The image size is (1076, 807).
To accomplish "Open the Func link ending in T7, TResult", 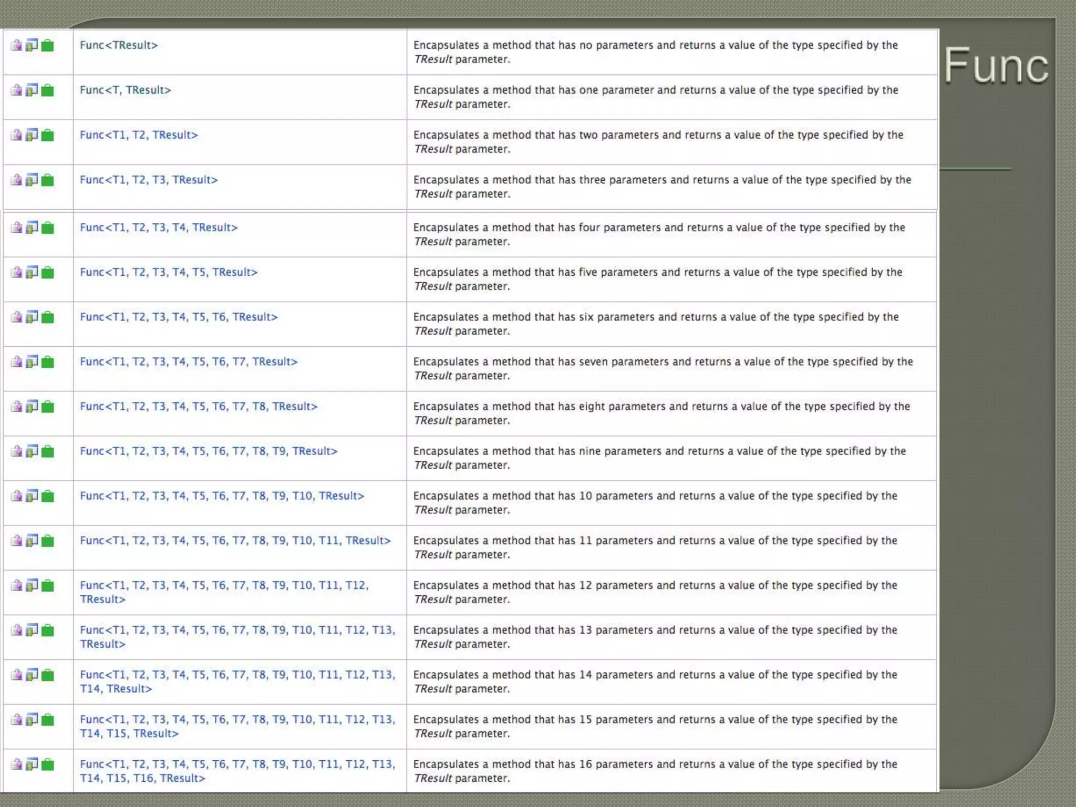I will 189,361.
